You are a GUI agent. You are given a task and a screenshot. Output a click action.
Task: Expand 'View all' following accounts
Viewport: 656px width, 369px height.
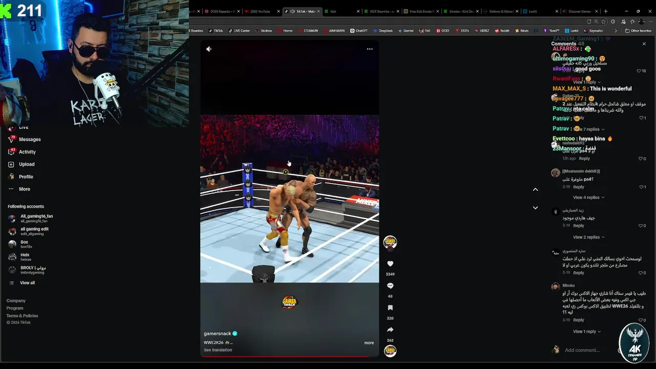click(27, 283)
